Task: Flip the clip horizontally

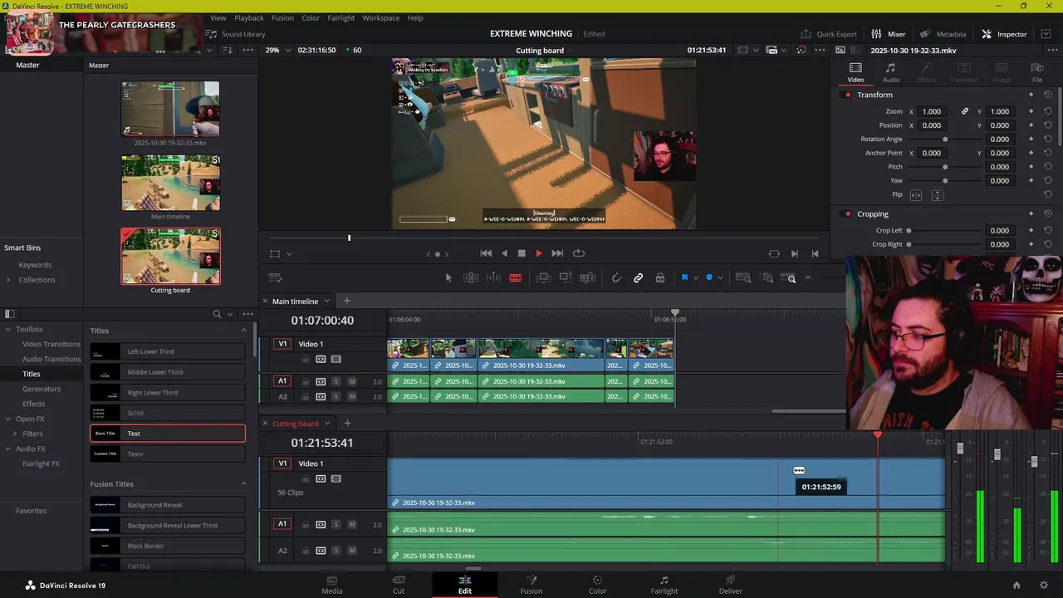Action: coord(916,194)
